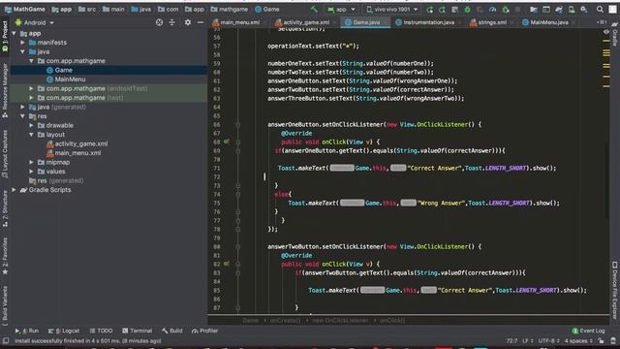Collapse the app module tree node
620x349 pixels.
tap(15, 34)
